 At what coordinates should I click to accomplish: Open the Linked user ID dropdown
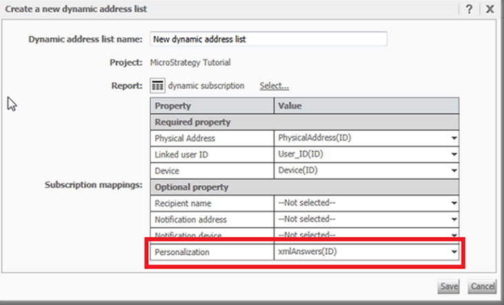click(454, 154)
